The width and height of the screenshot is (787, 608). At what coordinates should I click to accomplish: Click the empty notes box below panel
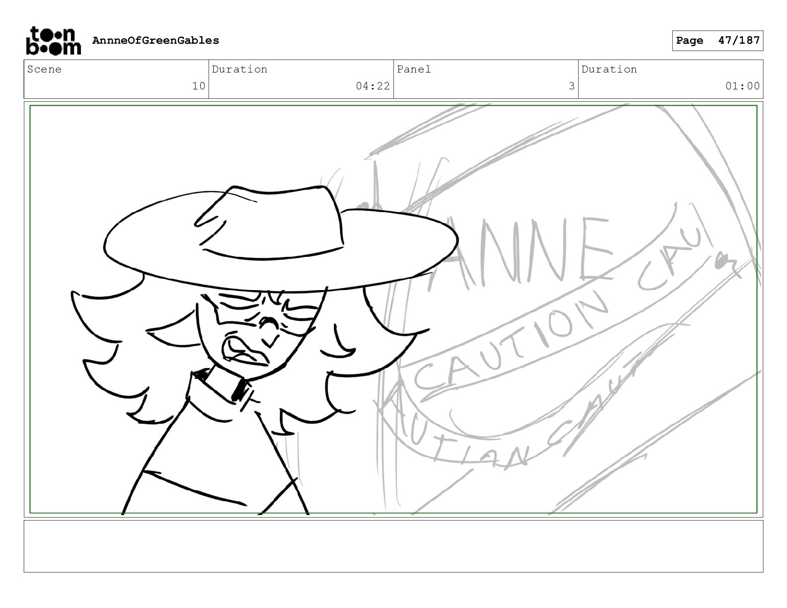pos(393,546)
